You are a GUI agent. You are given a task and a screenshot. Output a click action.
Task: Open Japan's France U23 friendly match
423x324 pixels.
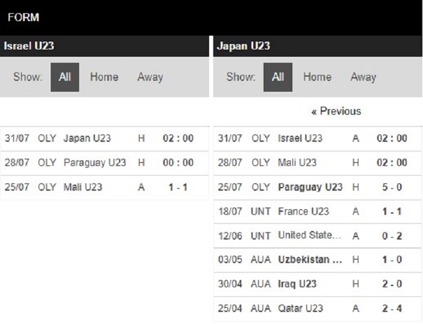[317, 212]
